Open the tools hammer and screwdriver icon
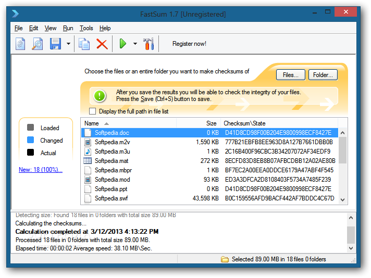Image resolution: width=371 pixels, height=278 pixels. (149, 44)
